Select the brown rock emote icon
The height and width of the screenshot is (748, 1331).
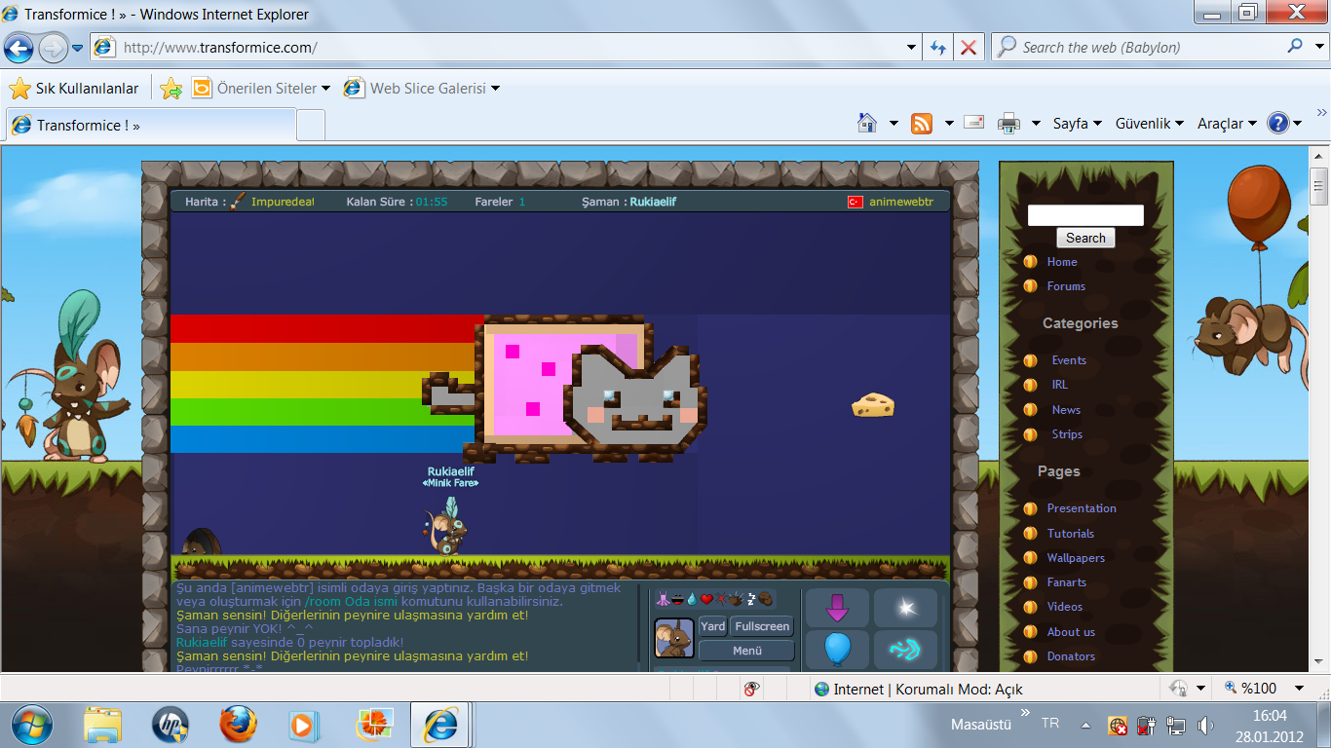tap(766, 598)
